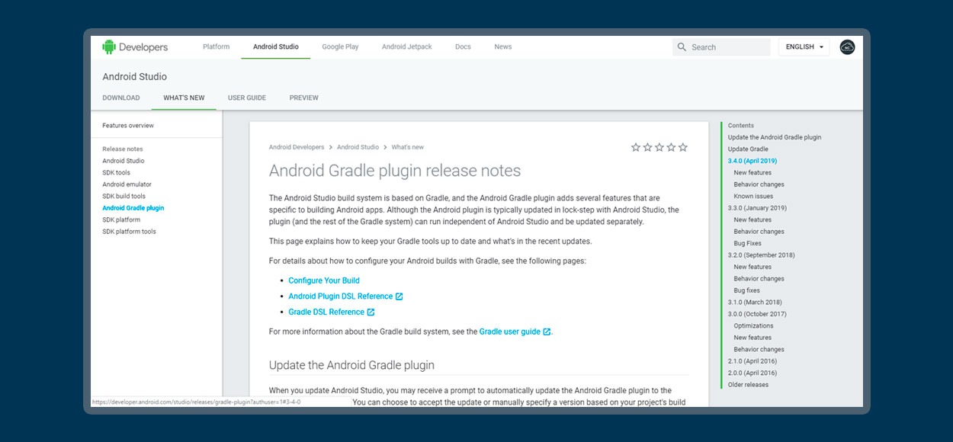This screenshot has height=442, width=953.
Task: Click into the Search field
Action: 721,47
